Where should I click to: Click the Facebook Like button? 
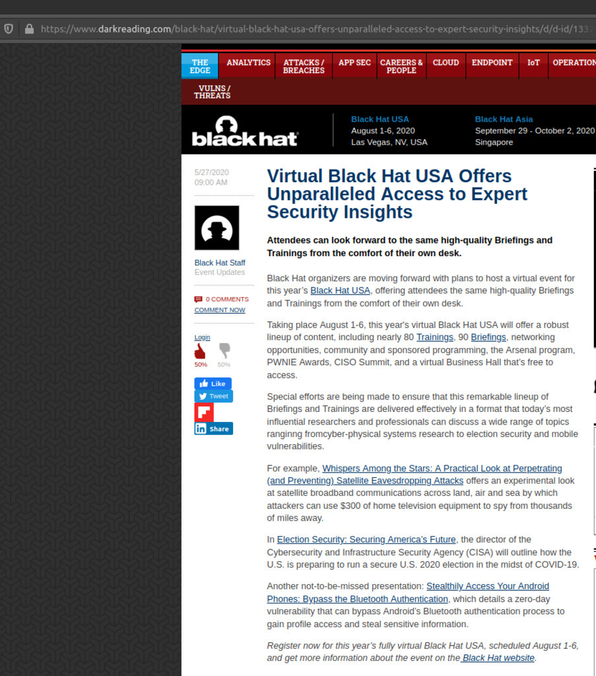(213, 384)
